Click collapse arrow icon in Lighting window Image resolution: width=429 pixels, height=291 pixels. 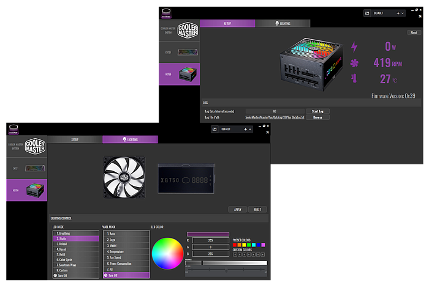pos(268,133)
